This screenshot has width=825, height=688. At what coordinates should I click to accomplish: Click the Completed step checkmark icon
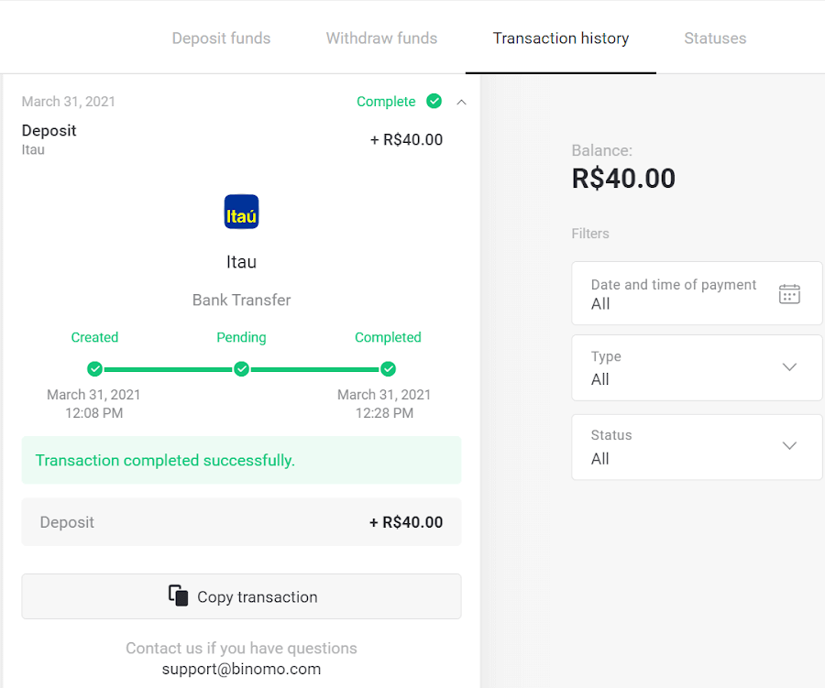[x=388, y=369]
